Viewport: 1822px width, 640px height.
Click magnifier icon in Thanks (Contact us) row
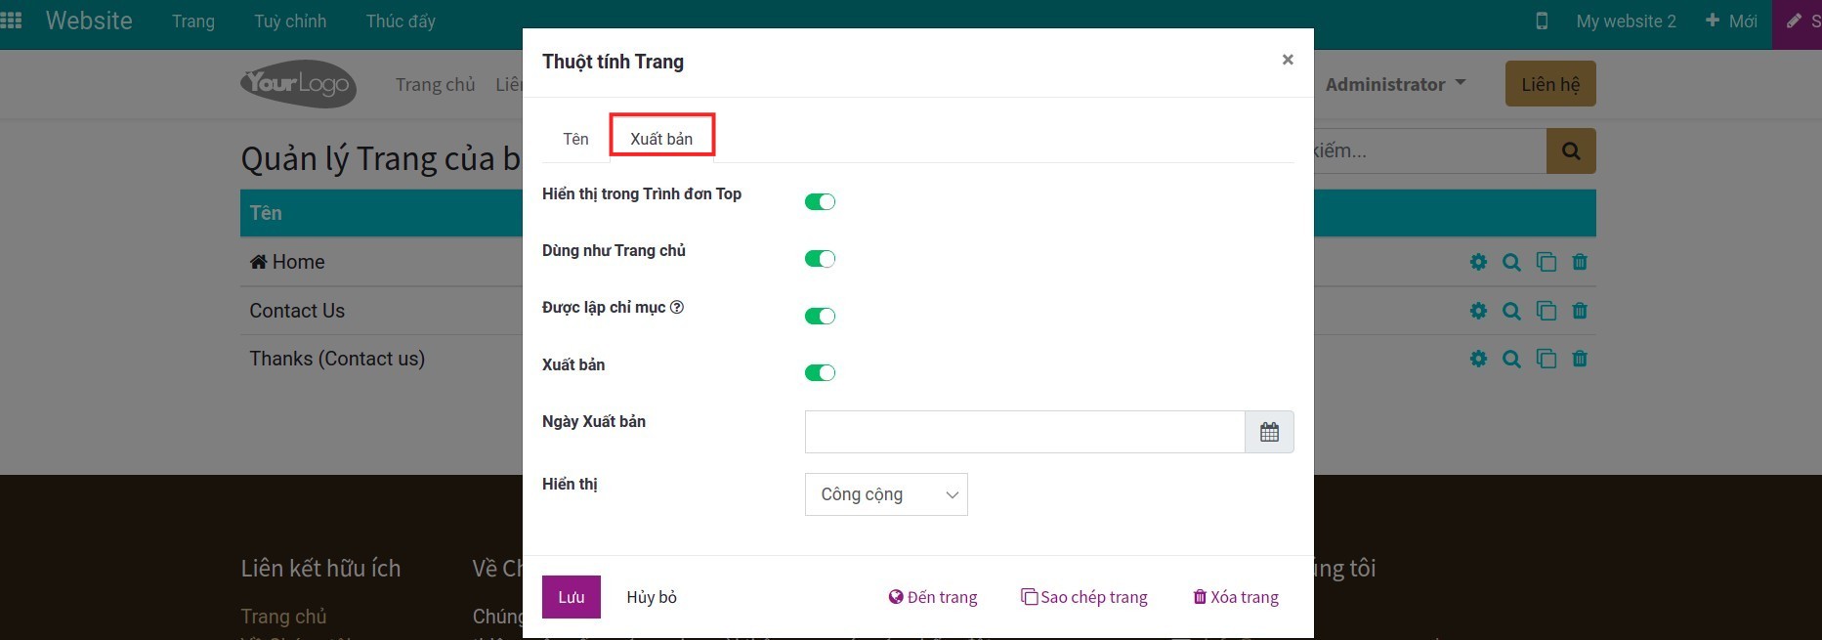point(1511,359)
